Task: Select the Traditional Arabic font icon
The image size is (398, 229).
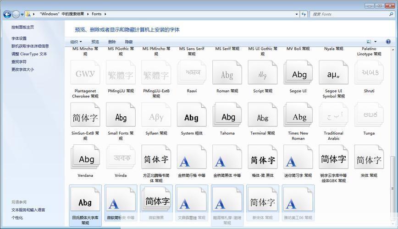Action: [x=333, y=114]
